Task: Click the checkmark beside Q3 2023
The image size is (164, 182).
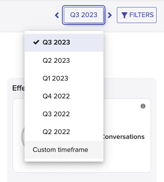Action: point(36,42)
